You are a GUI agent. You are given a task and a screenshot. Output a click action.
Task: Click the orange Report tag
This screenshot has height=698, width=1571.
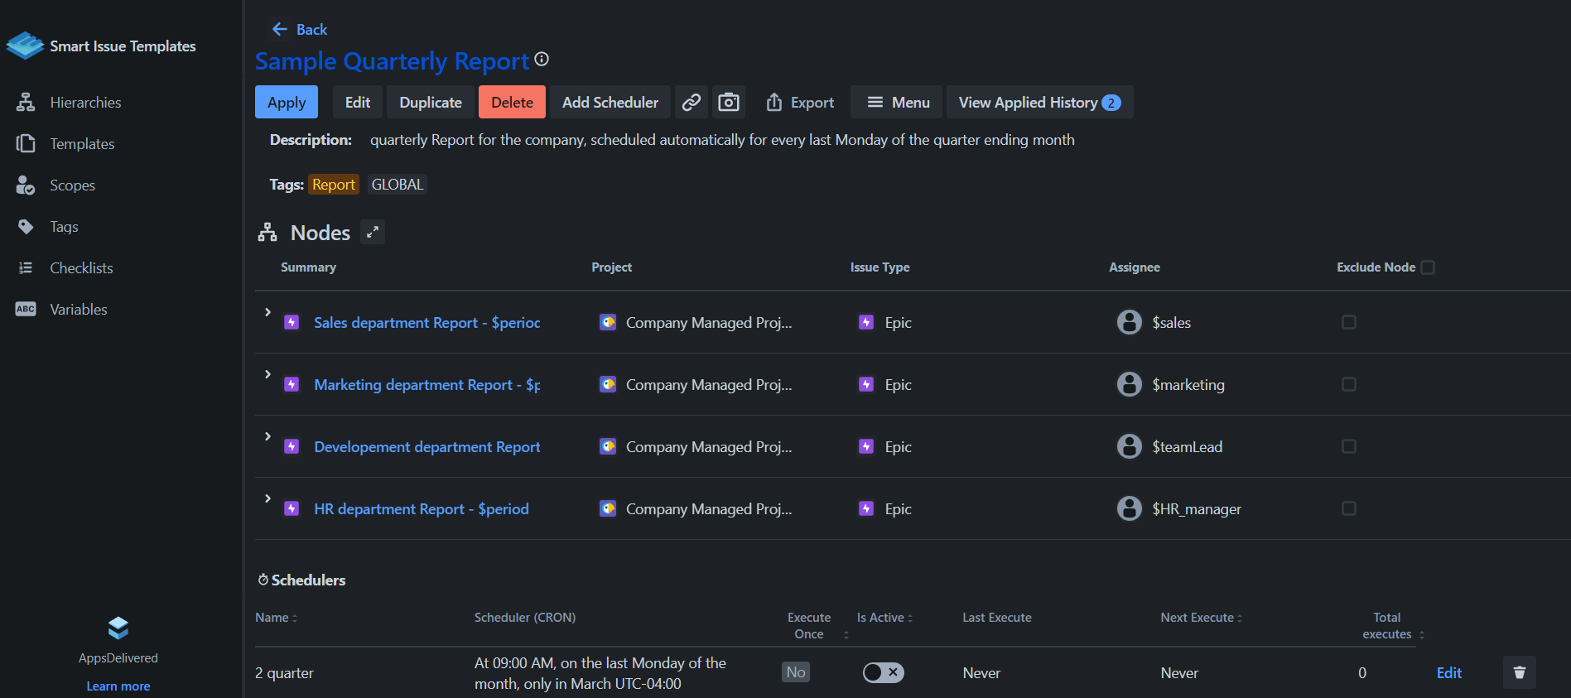point(333,185)
